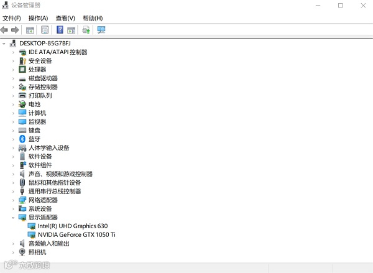Click the 通用串行总线控制器 USB icon
Image resolution: width=373 pixels, height=273 pixels.
tap(22, 191)
